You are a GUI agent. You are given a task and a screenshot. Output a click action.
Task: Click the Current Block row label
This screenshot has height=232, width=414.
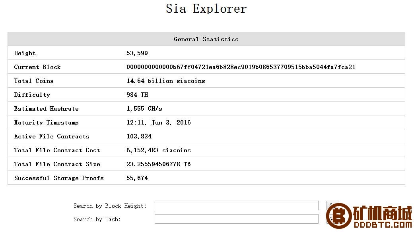pos(37,67)
